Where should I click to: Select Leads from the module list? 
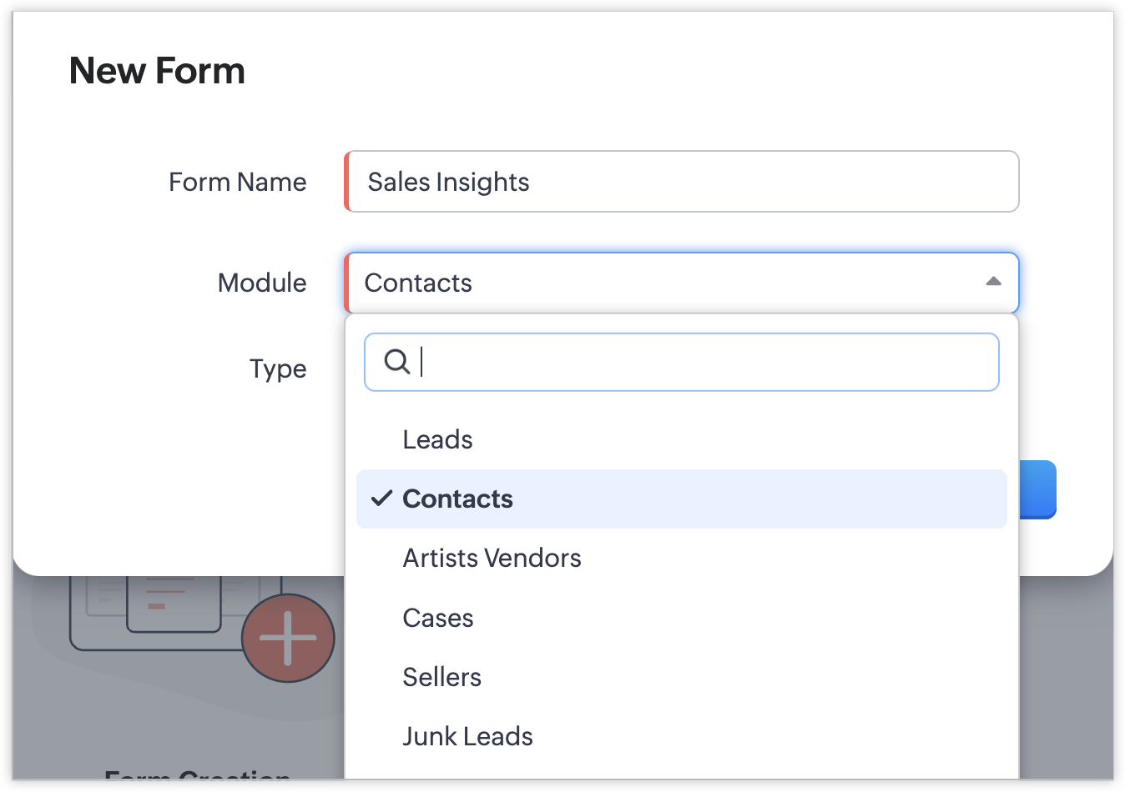pyautogui.click(x=437, y=439)
